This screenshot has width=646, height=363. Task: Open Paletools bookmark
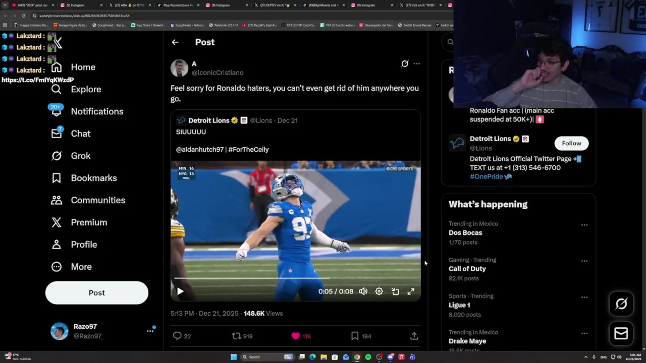coord(224,25)
